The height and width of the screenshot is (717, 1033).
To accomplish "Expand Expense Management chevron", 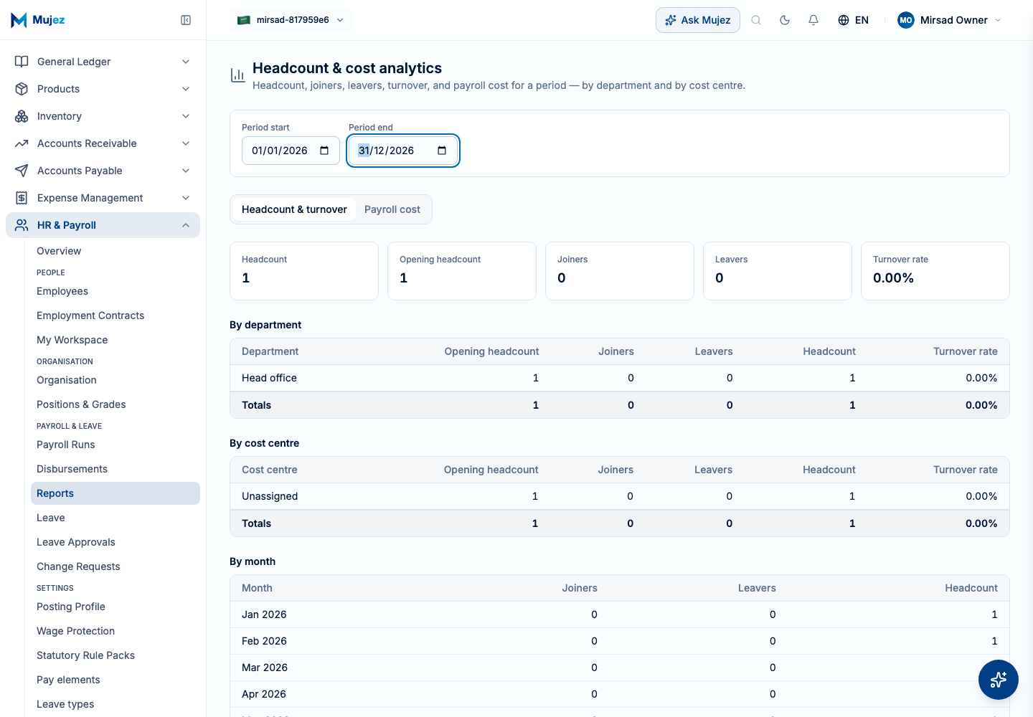I will pos(186,198).
